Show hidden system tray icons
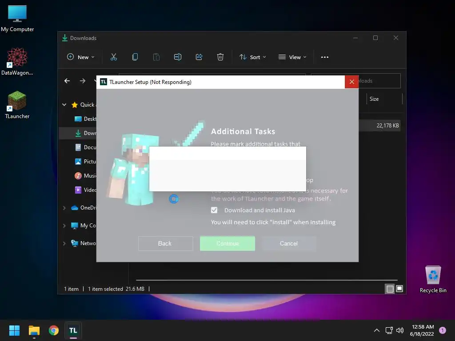The height and width of the screenshot is (341, 455). coord(377,330)
